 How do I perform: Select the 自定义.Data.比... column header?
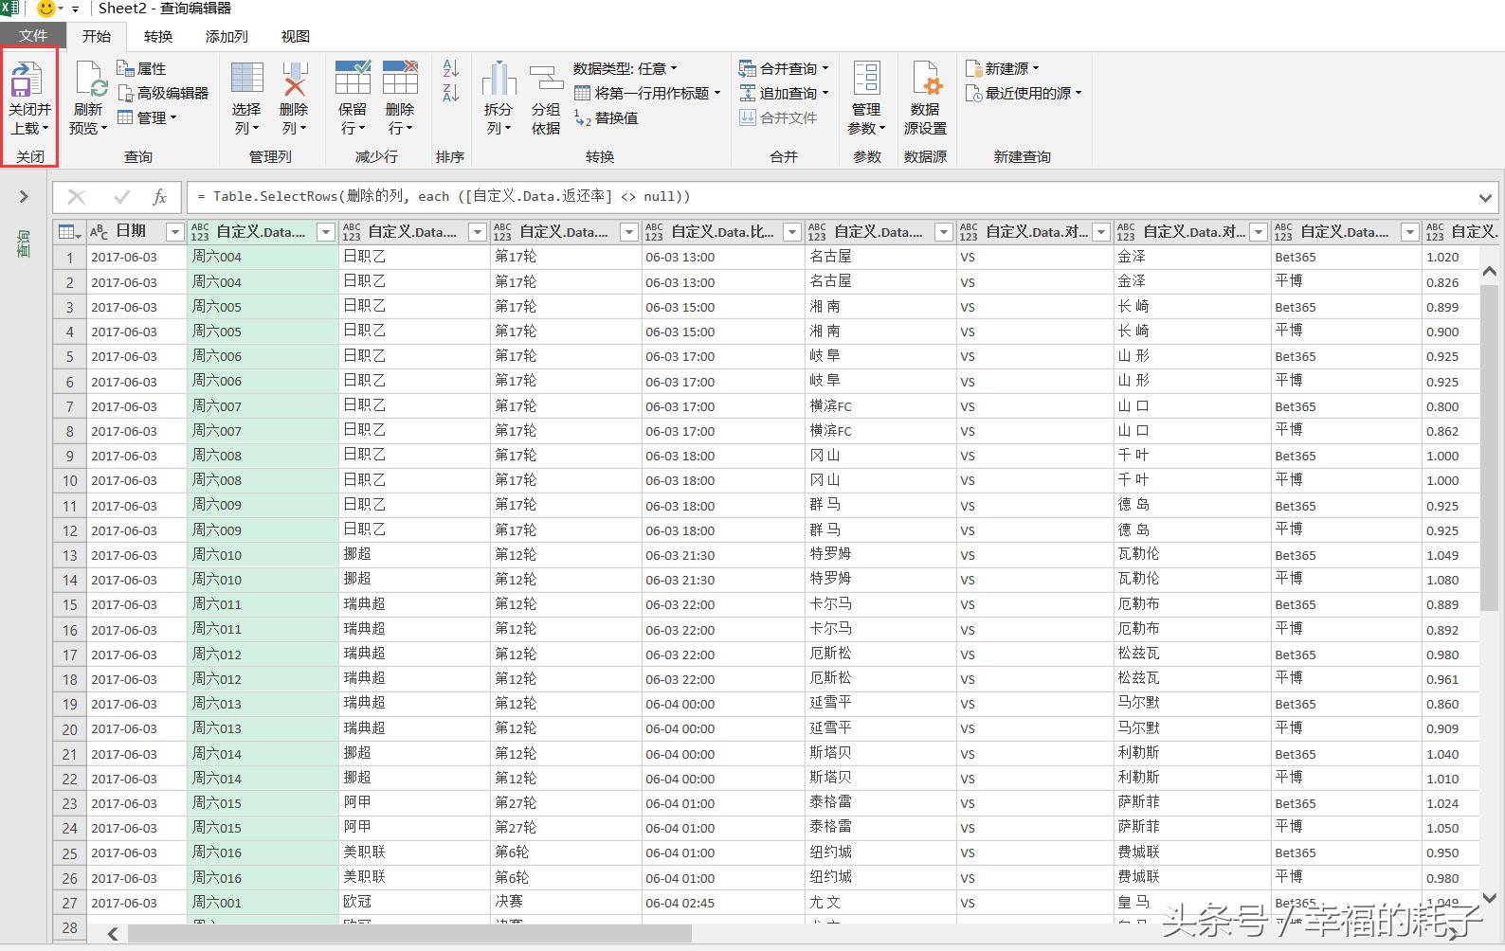click(723, 231)
